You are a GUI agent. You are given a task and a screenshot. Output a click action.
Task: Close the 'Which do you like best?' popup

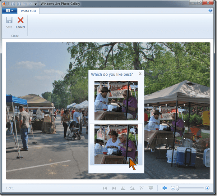140,73
